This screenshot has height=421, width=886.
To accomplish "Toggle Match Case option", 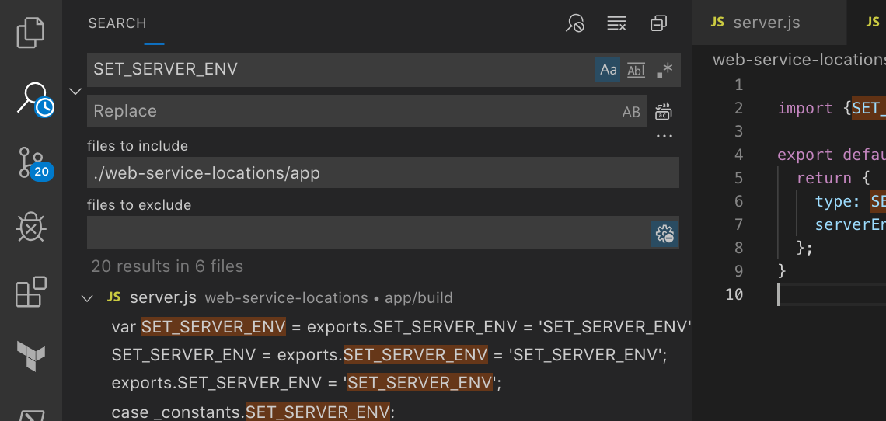I will point(608,70).
